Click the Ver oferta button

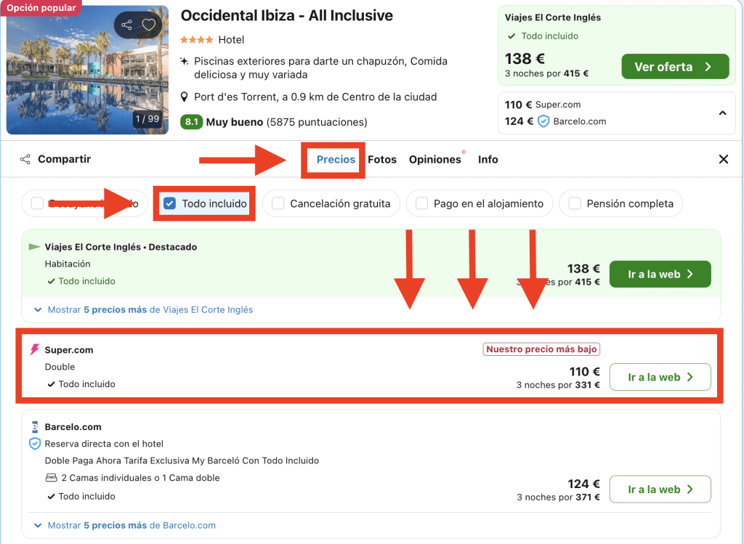(674, 67)
